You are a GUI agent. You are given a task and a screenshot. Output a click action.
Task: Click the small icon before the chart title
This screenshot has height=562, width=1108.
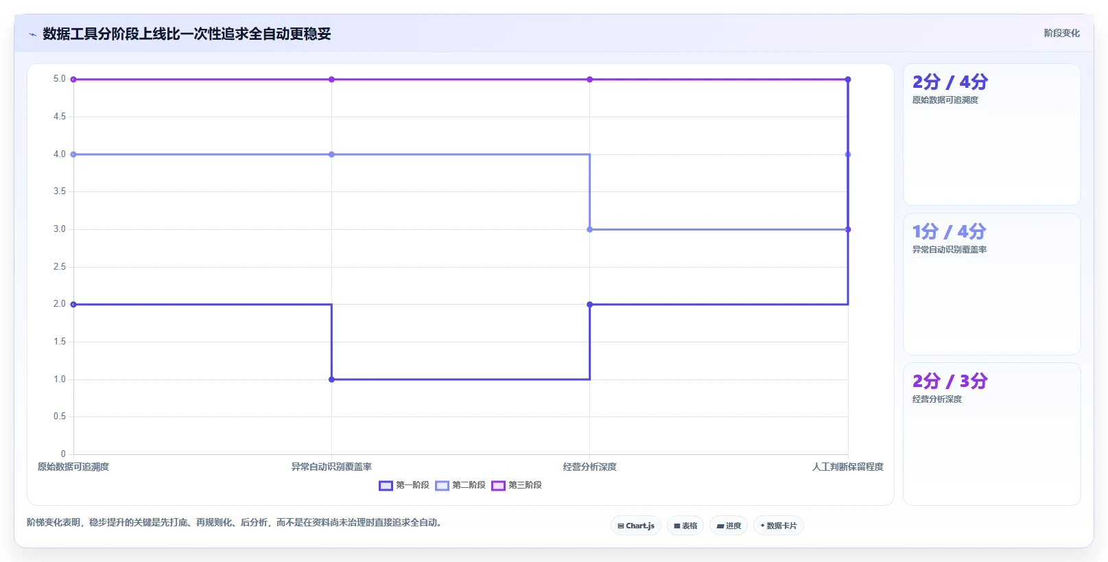[32, 34]
